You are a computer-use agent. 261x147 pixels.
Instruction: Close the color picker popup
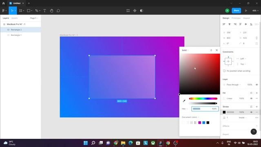217,50
